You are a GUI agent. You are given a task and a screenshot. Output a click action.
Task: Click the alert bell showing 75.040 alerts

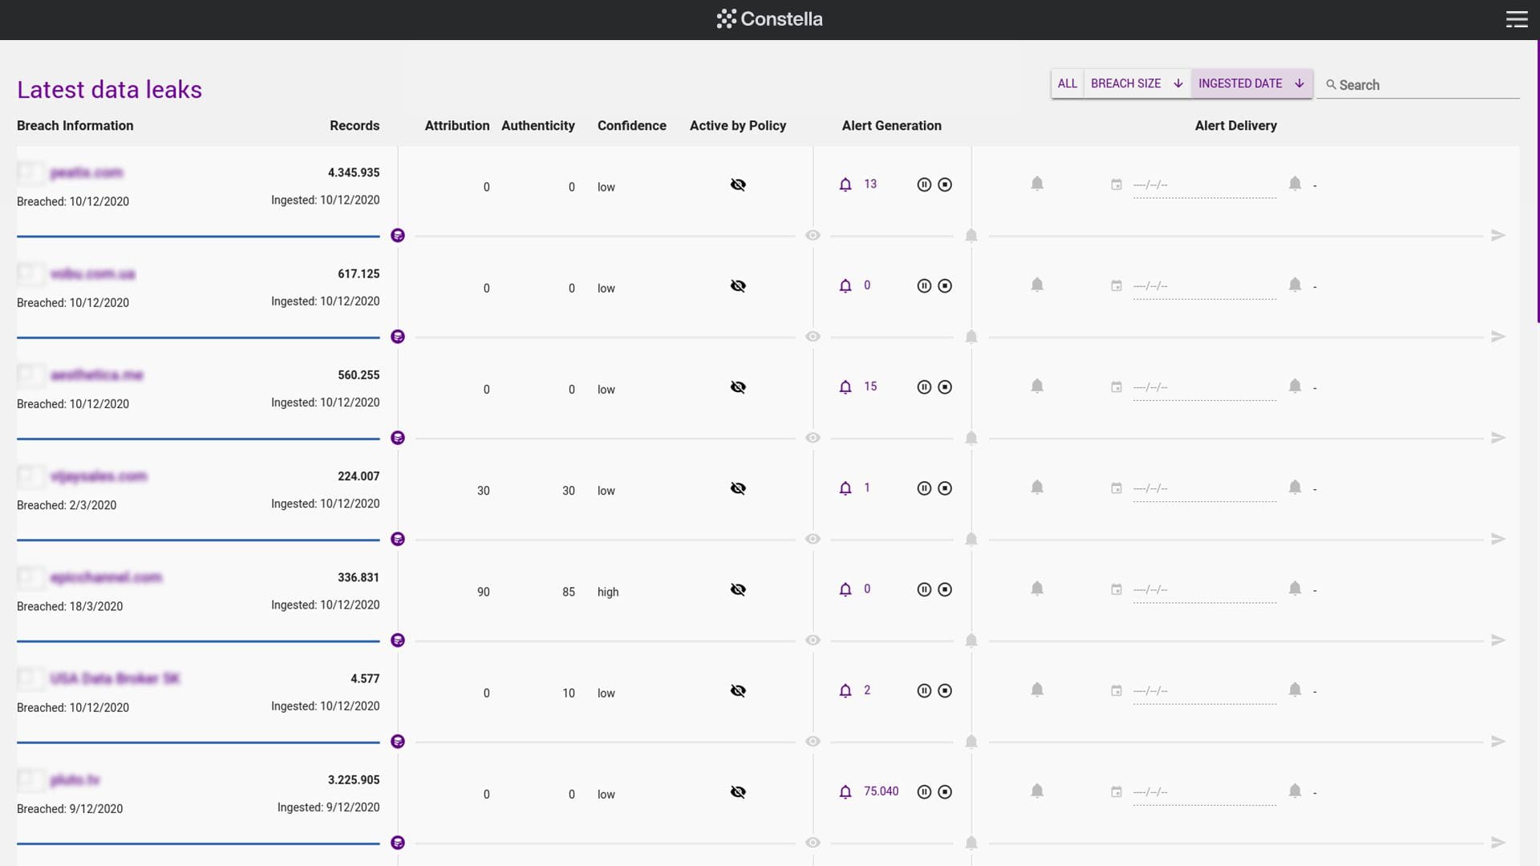[x=845, y=791]
